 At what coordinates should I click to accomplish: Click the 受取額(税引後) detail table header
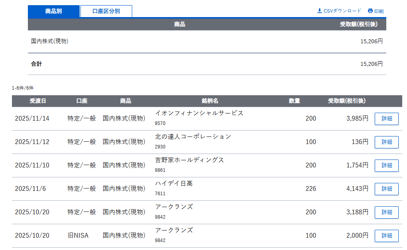347,101
